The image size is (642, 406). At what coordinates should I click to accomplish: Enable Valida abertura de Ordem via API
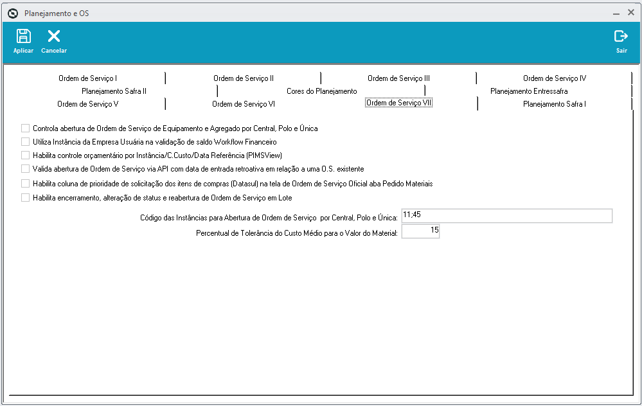26,169
